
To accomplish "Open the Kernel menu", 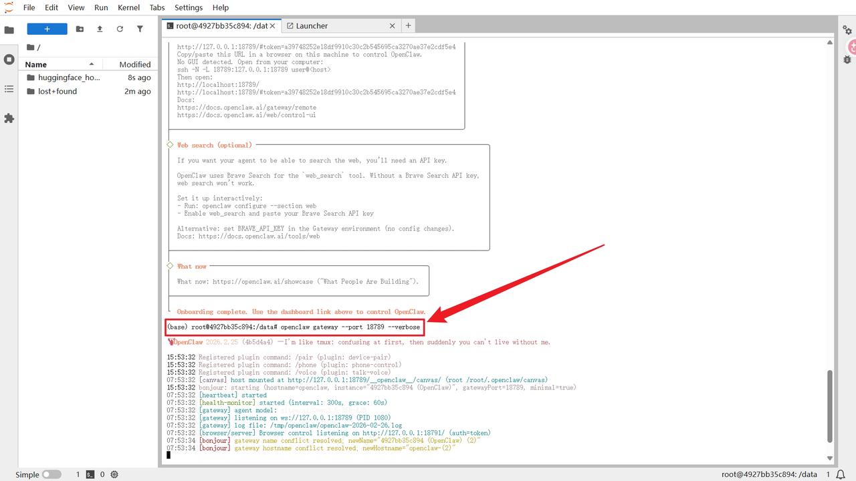I will click(128, 7).
